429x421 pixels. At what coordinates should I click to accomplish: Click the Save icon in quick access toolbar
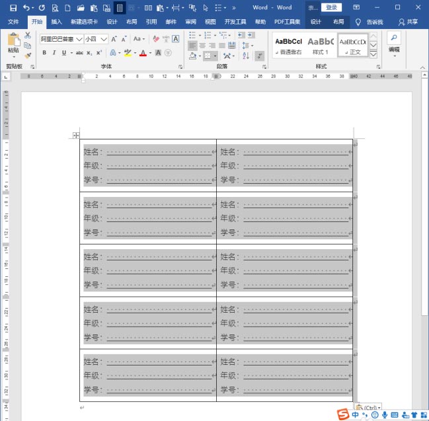[x=13, y=8]
